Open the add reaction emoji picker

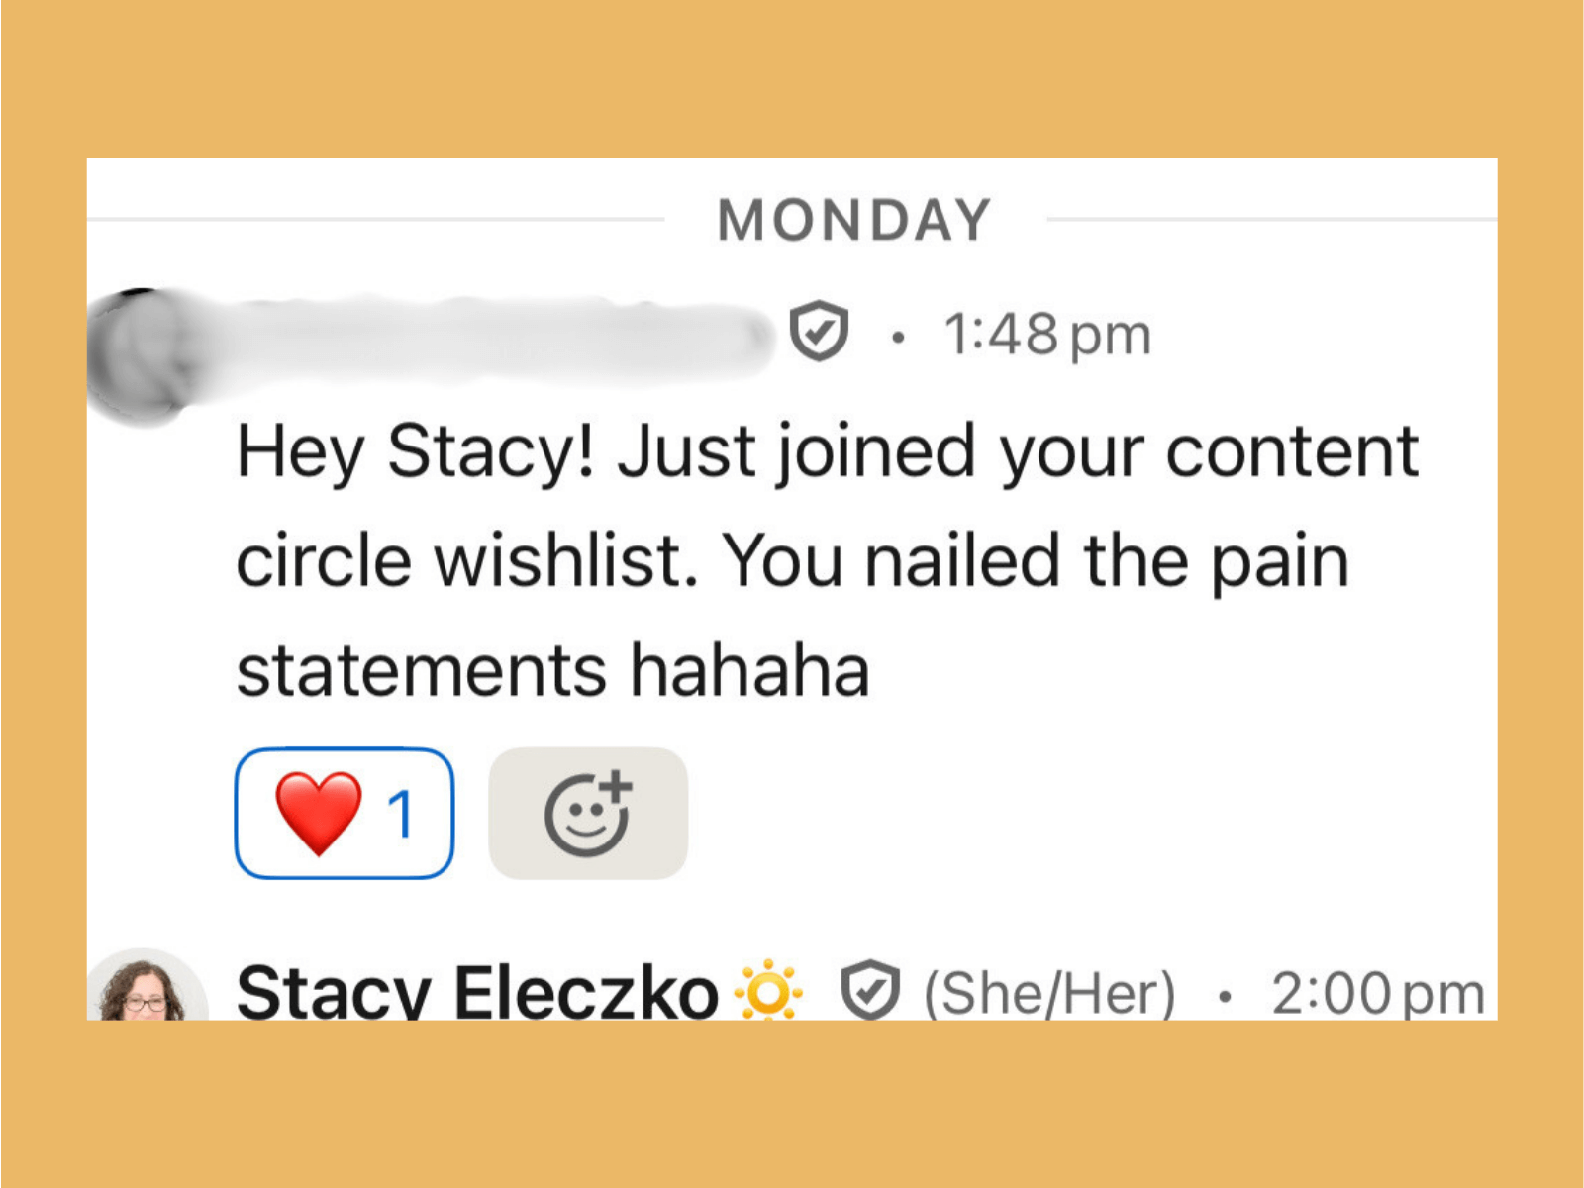[588, 813]
